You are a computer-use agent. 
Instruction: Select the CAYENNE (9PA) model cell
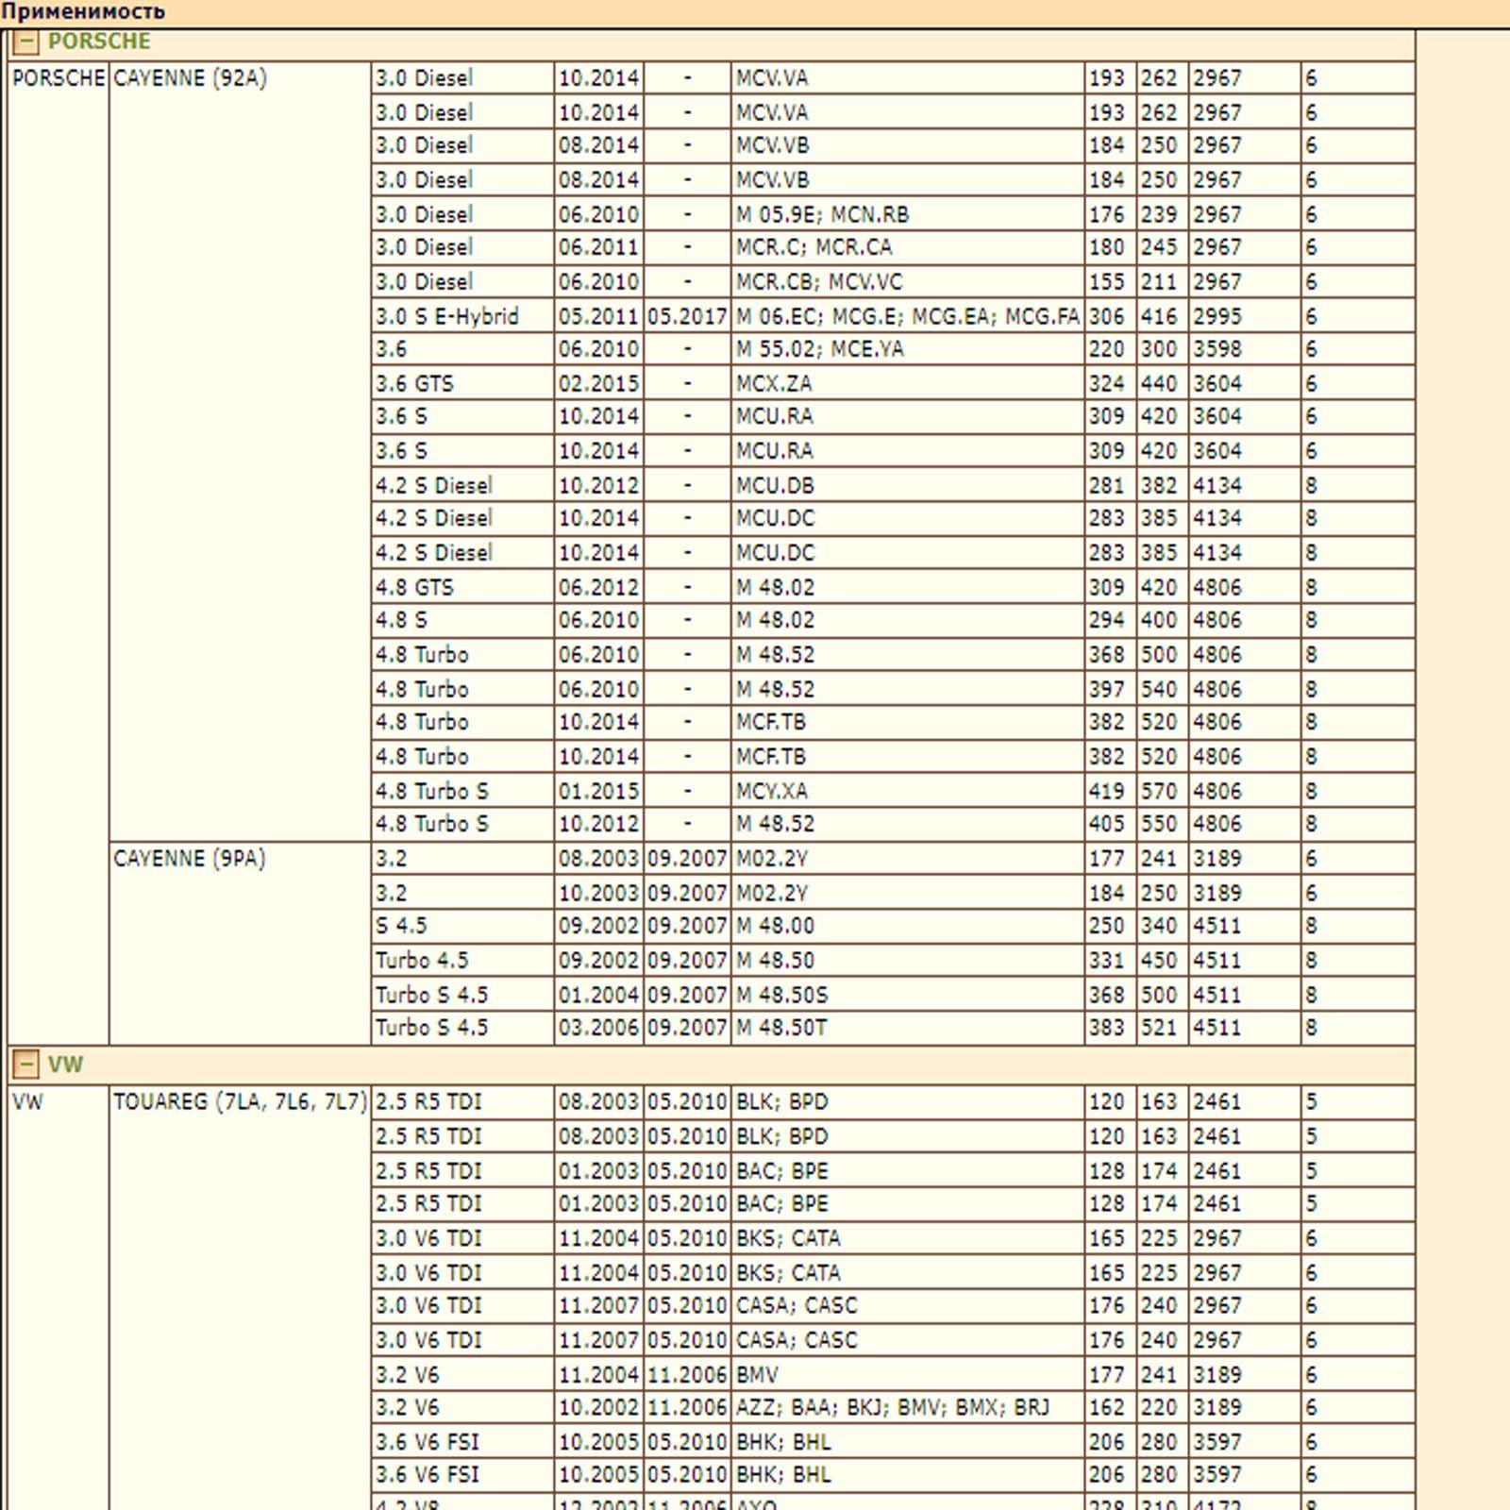tap(190, 859)
